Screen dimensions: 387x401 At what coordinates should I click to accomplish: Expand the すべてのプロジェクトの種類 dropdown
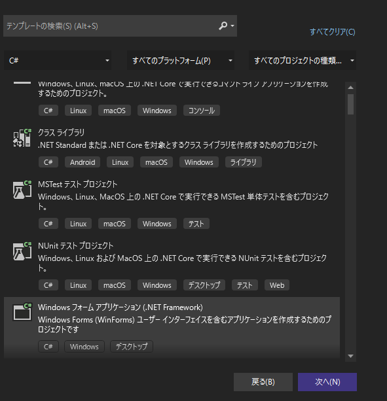point(303,61)
